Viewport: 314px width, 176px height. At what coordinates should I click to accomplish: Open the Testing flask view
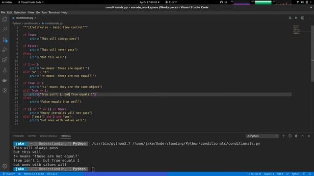click(x=4, y=70)
